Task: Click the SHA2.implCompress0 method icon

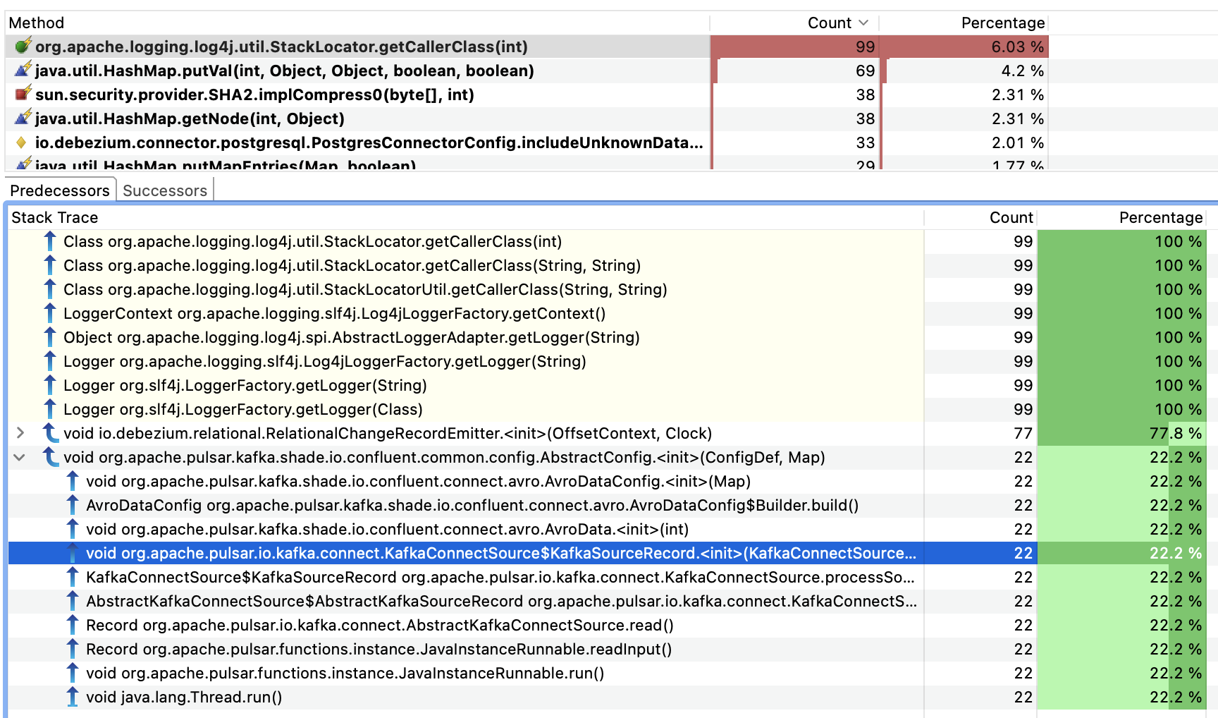Action: pos(23,95)
